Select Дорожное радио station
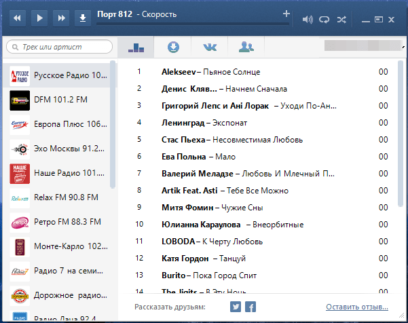This screenshot has width=408, height=323. click(x=57, y=296)
